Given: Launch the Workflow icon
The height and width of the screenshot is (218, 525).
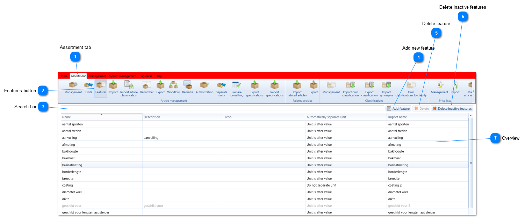Looking at the screenshot, I should [x=173, y=88].
